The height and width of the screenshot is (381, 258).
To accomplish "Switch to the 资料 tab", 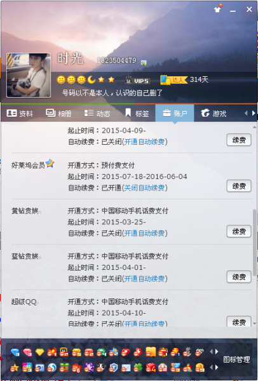I will [20, 113].
